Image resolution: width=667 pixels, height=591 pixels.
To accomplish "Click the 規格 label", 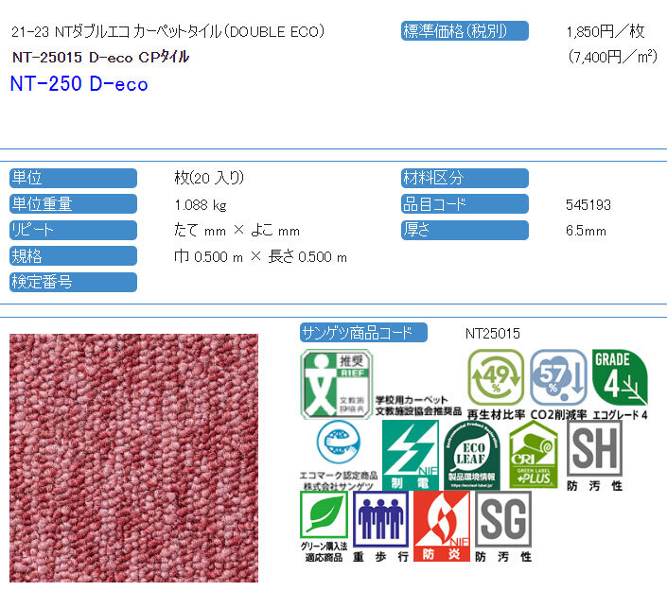I will pyautogui.click(x=73, y=256).
